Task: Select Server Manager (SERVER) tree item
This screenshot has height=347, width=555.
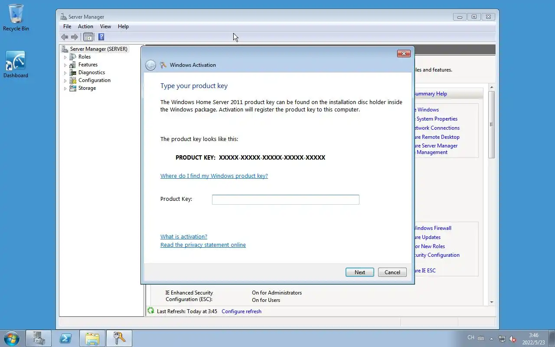Action: click(x=99, y=49)
